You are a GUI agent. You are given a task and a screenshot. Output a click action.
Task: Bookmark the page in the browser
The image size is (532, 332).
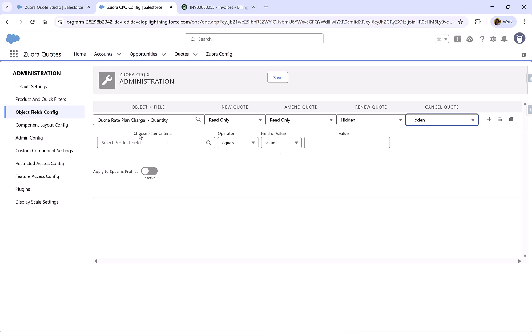click(x=460, y=22)
